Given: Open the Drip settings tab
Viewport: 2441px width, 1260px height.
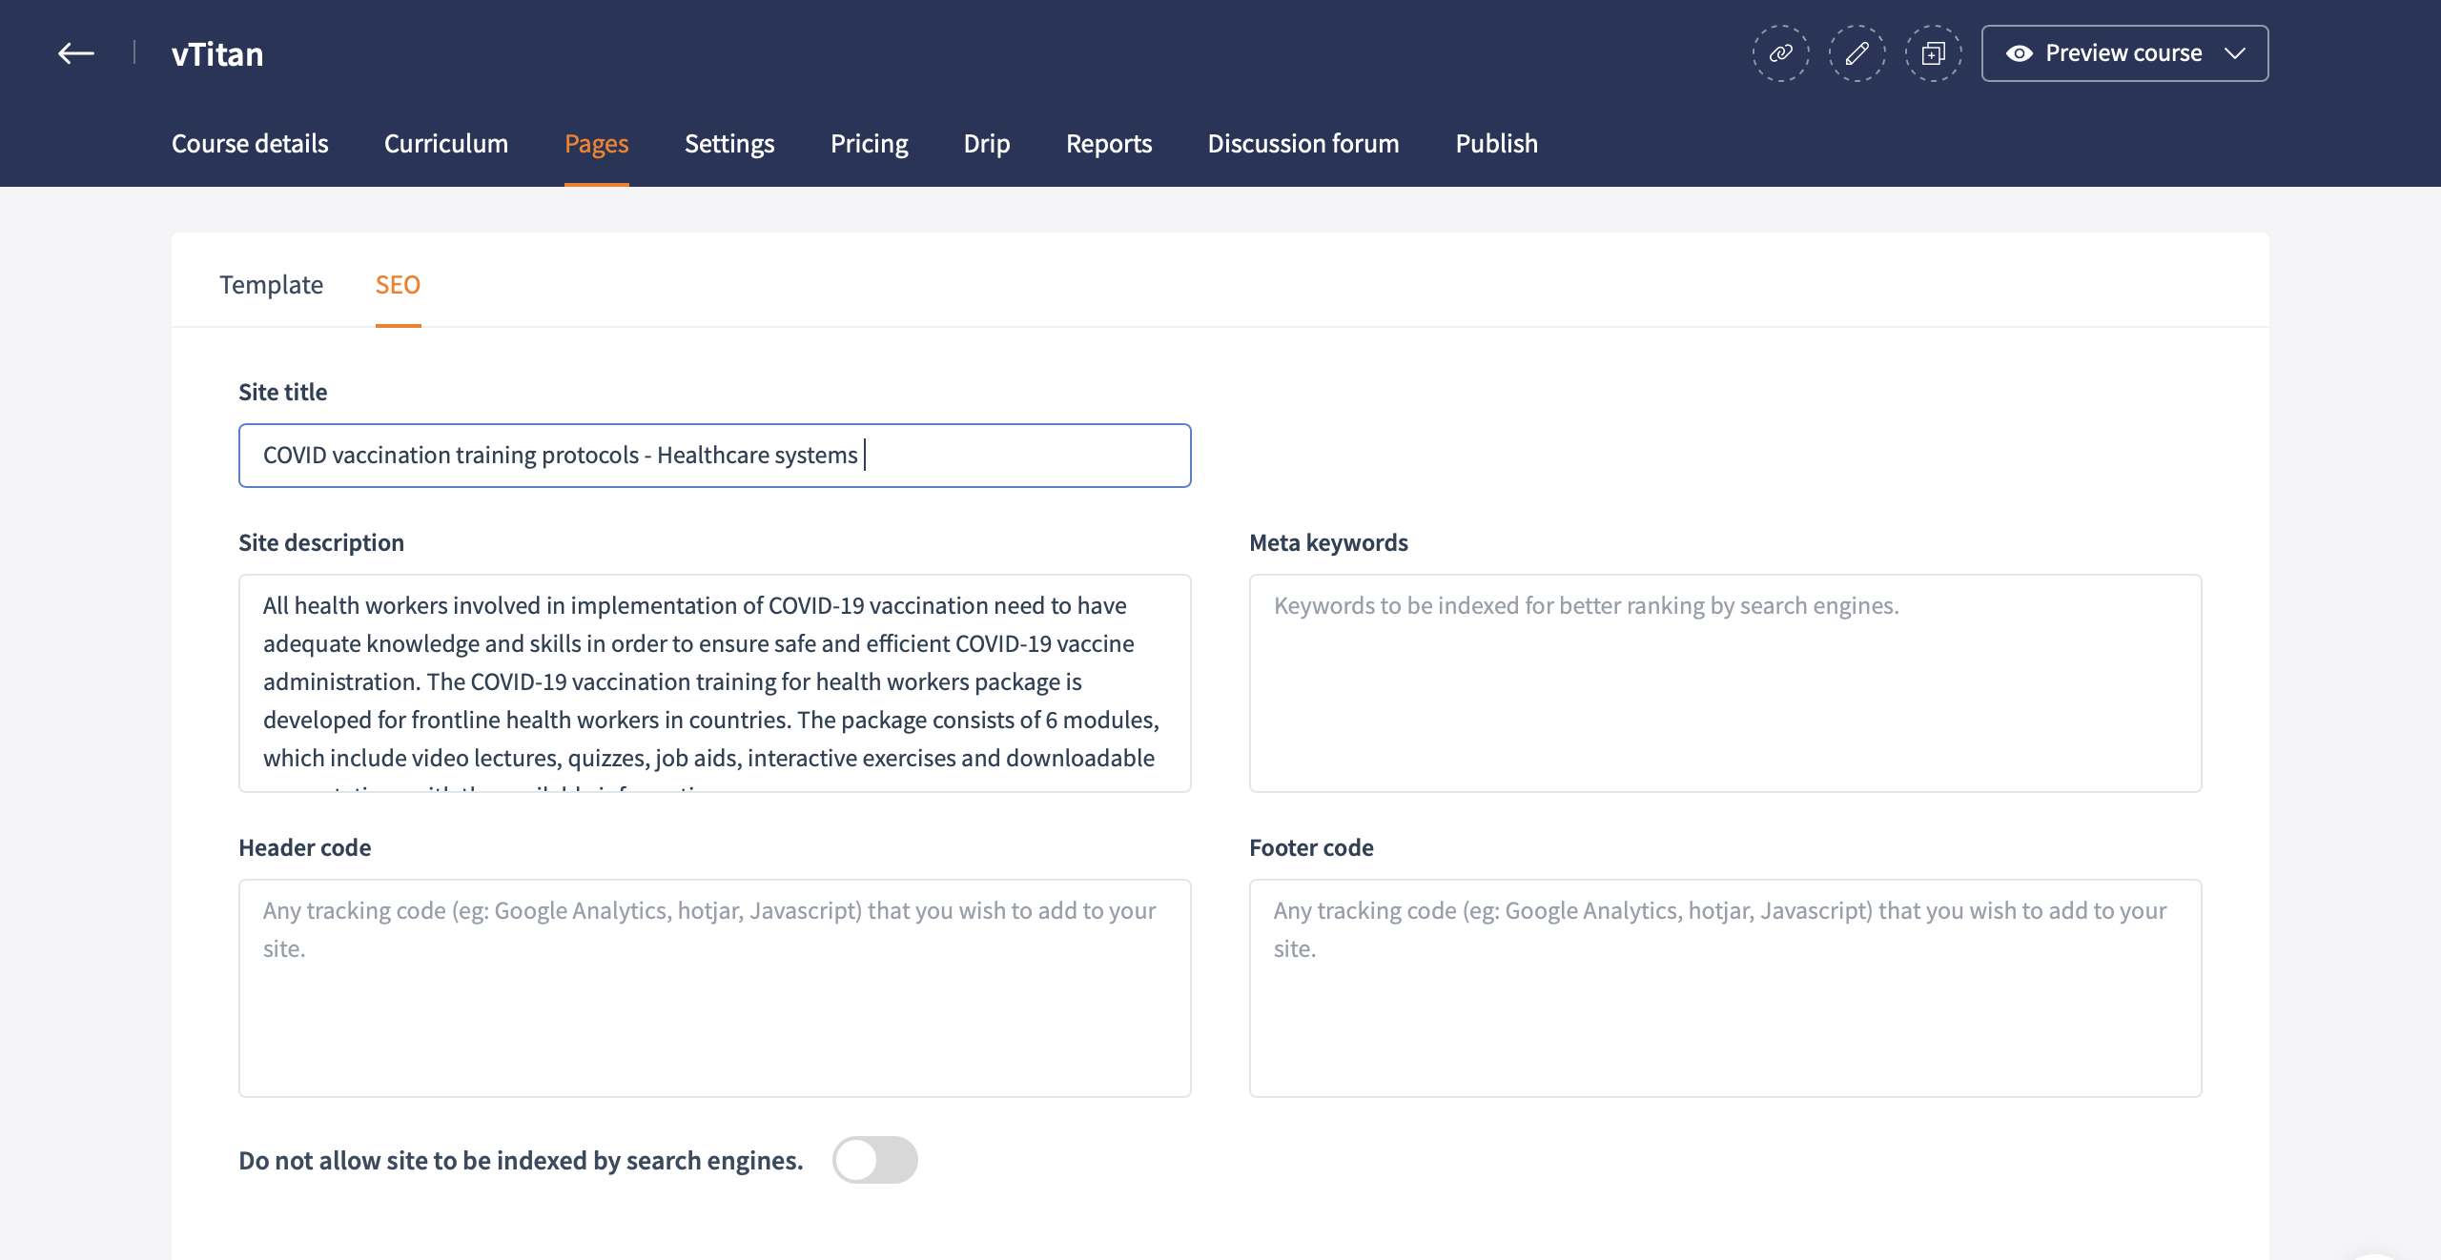Looking at the screenshot, I should (x=986, y=144).
